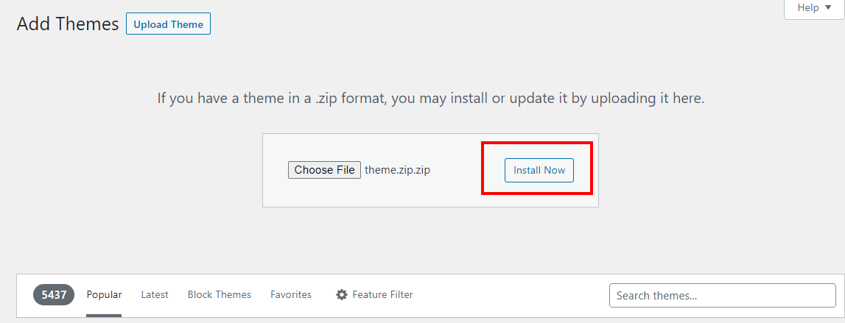Screen dimensions: 845x323
Task: Select the Block Themes tab
Action: pyautogui.click(x=220, y=295)
